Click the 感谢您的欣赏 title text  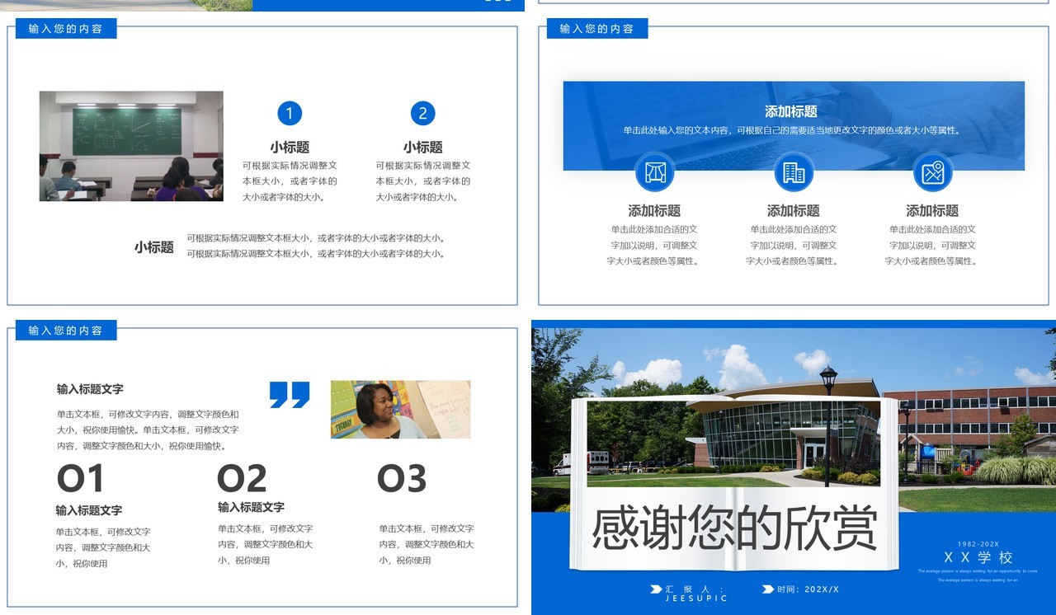click(x=734, y=528)
